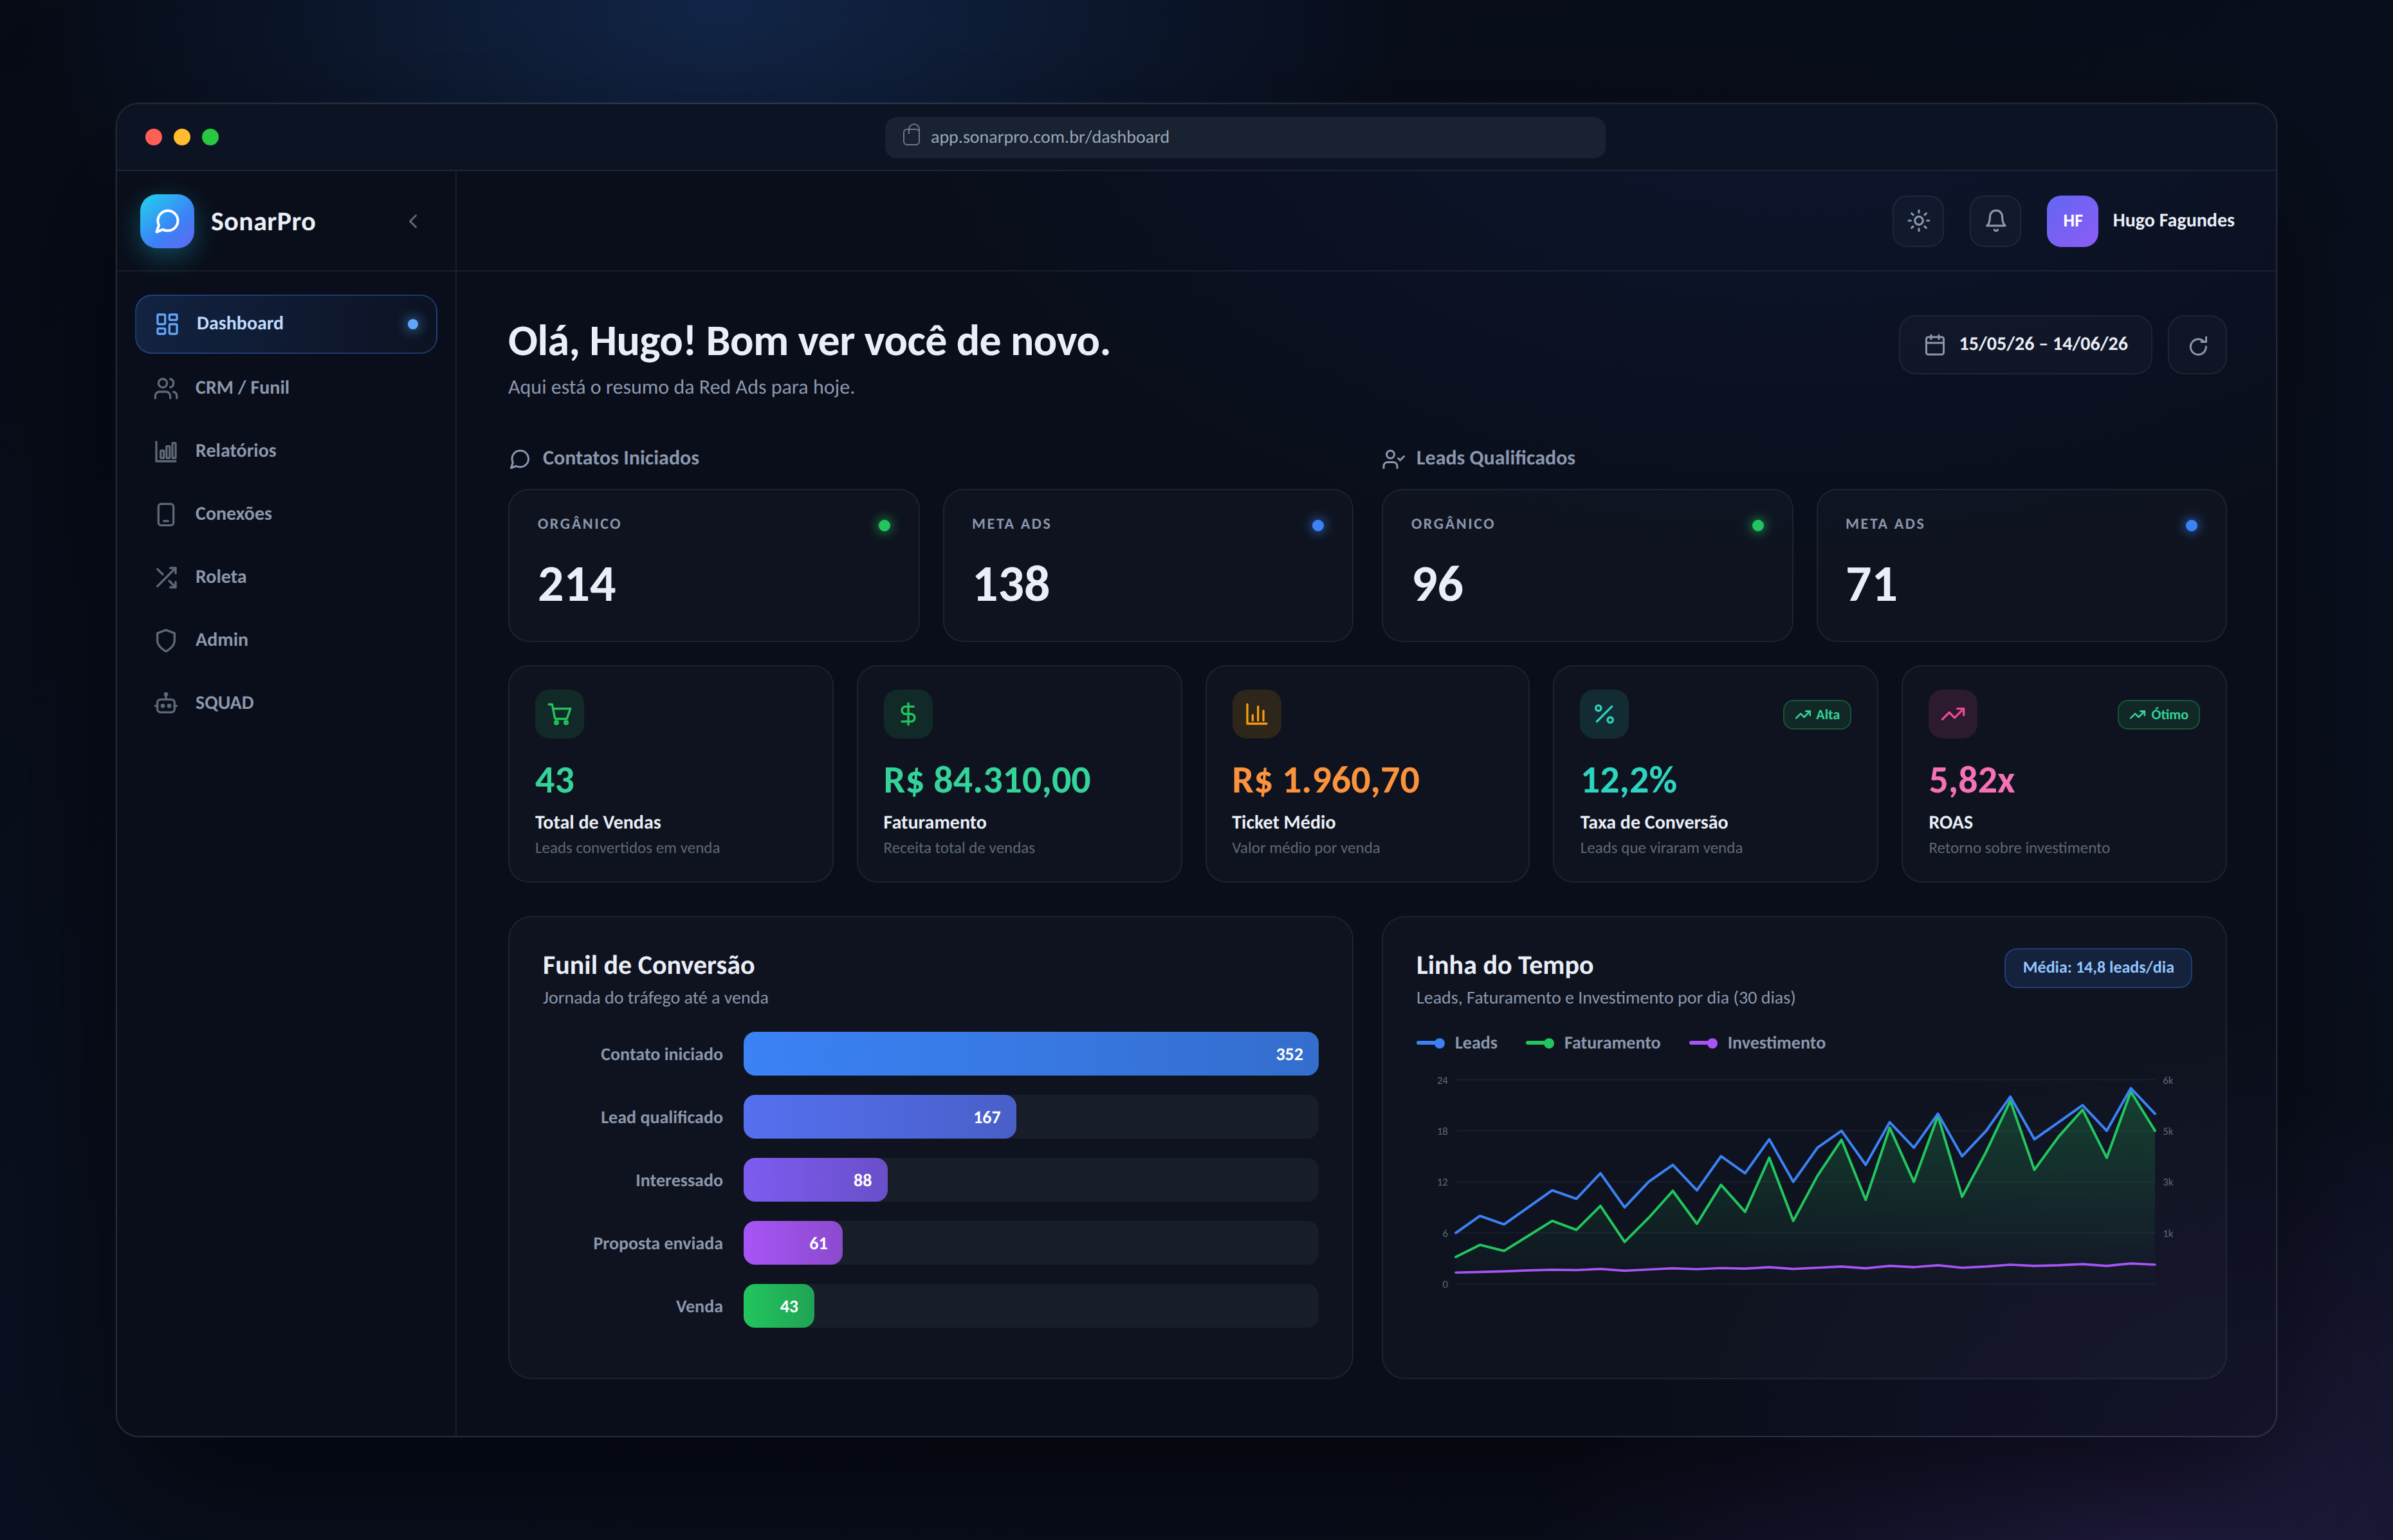Image resolution: width=2393 pixels, height=1540 pixels.
Task: Click the SonarPro chat bubble logo
Action: 167,221
